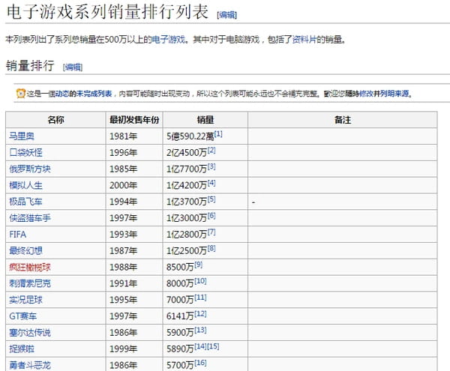Select the 6141万 sales value
This screenshot has height=371, width=450.
tap(180, 316)
